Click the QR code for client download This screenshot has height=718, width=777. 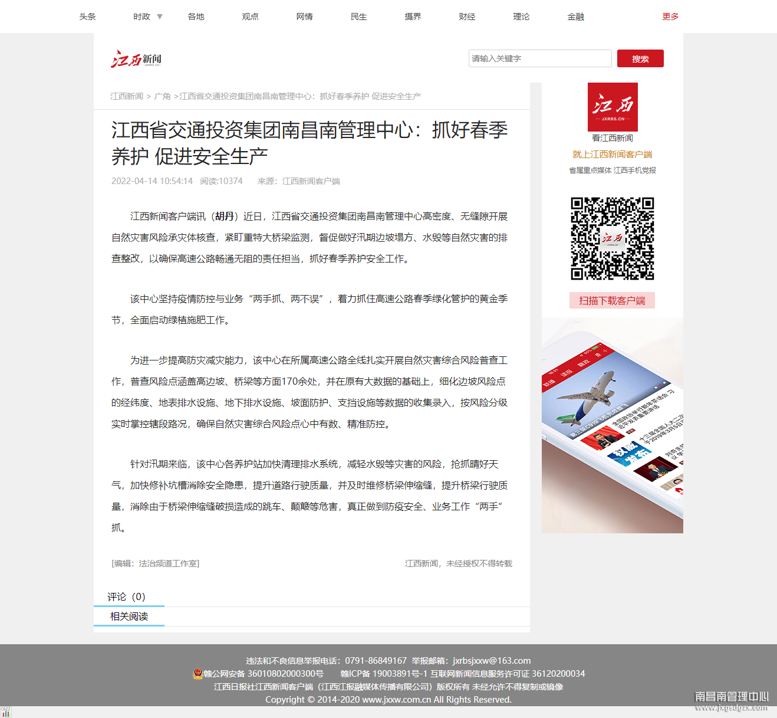point(612,238)
